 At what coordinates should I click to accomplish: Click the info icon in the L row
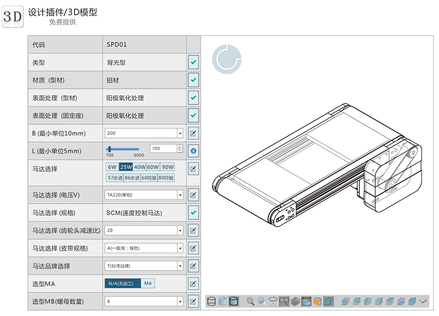click(193, 150)
